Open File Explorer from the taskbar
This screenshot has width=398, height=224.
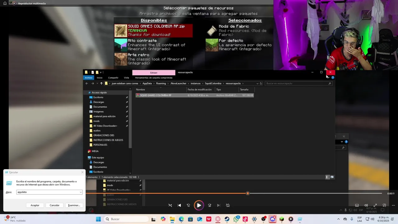[172, 219]
